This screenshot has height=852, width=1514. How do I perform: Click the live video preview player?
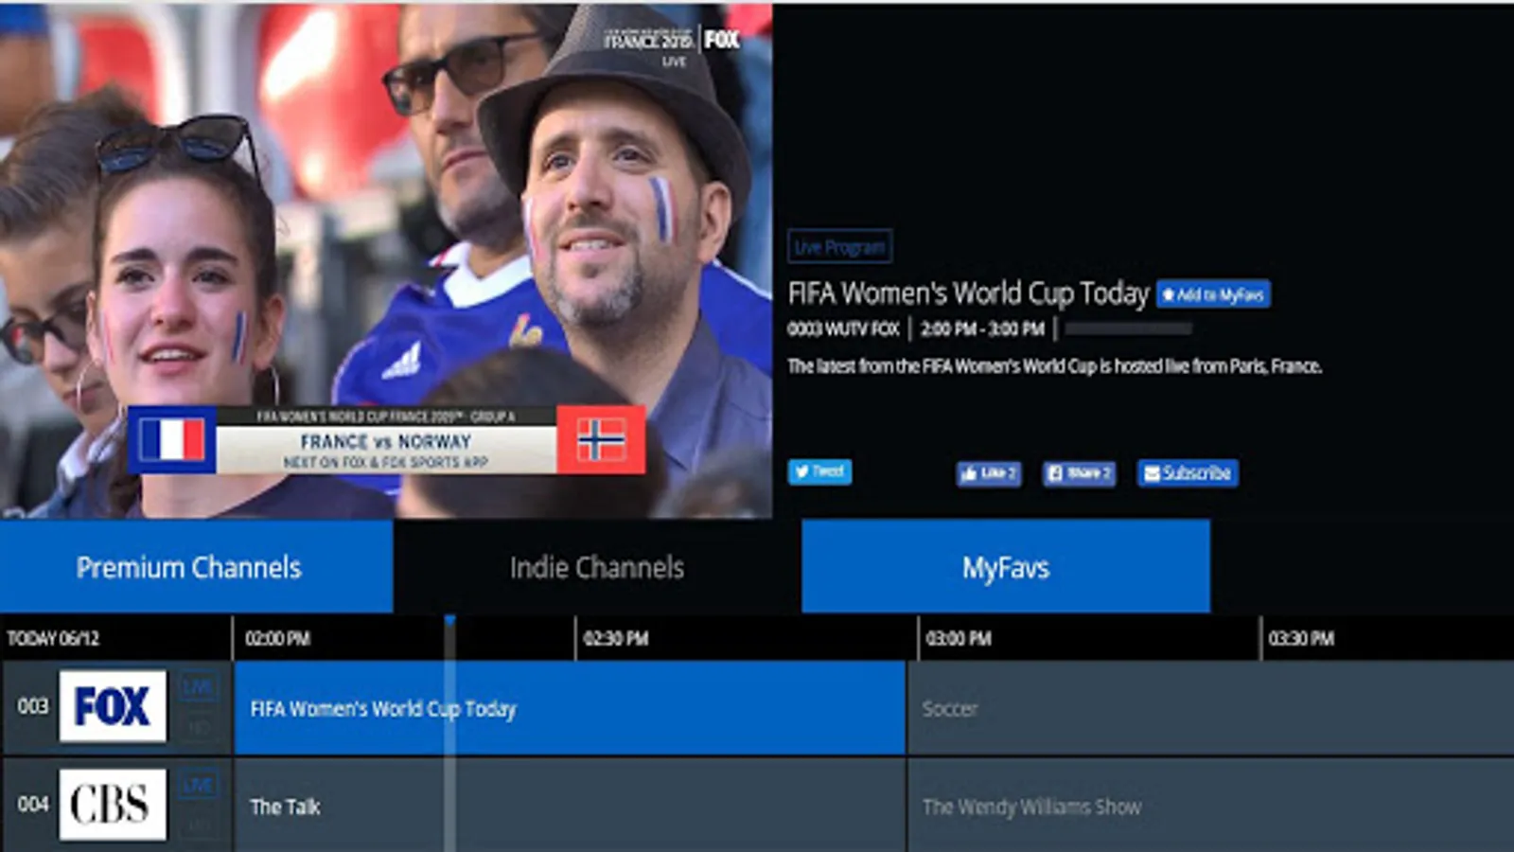pos(386,260)
